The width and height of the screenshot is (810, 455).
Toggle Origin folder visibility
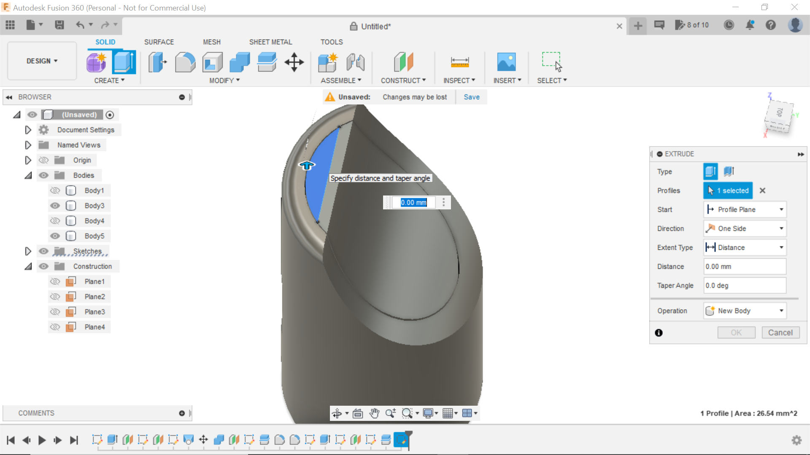point(43,160)
